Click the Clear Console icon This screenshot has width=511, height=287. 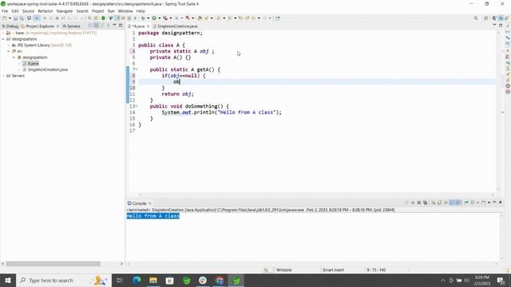434,202
